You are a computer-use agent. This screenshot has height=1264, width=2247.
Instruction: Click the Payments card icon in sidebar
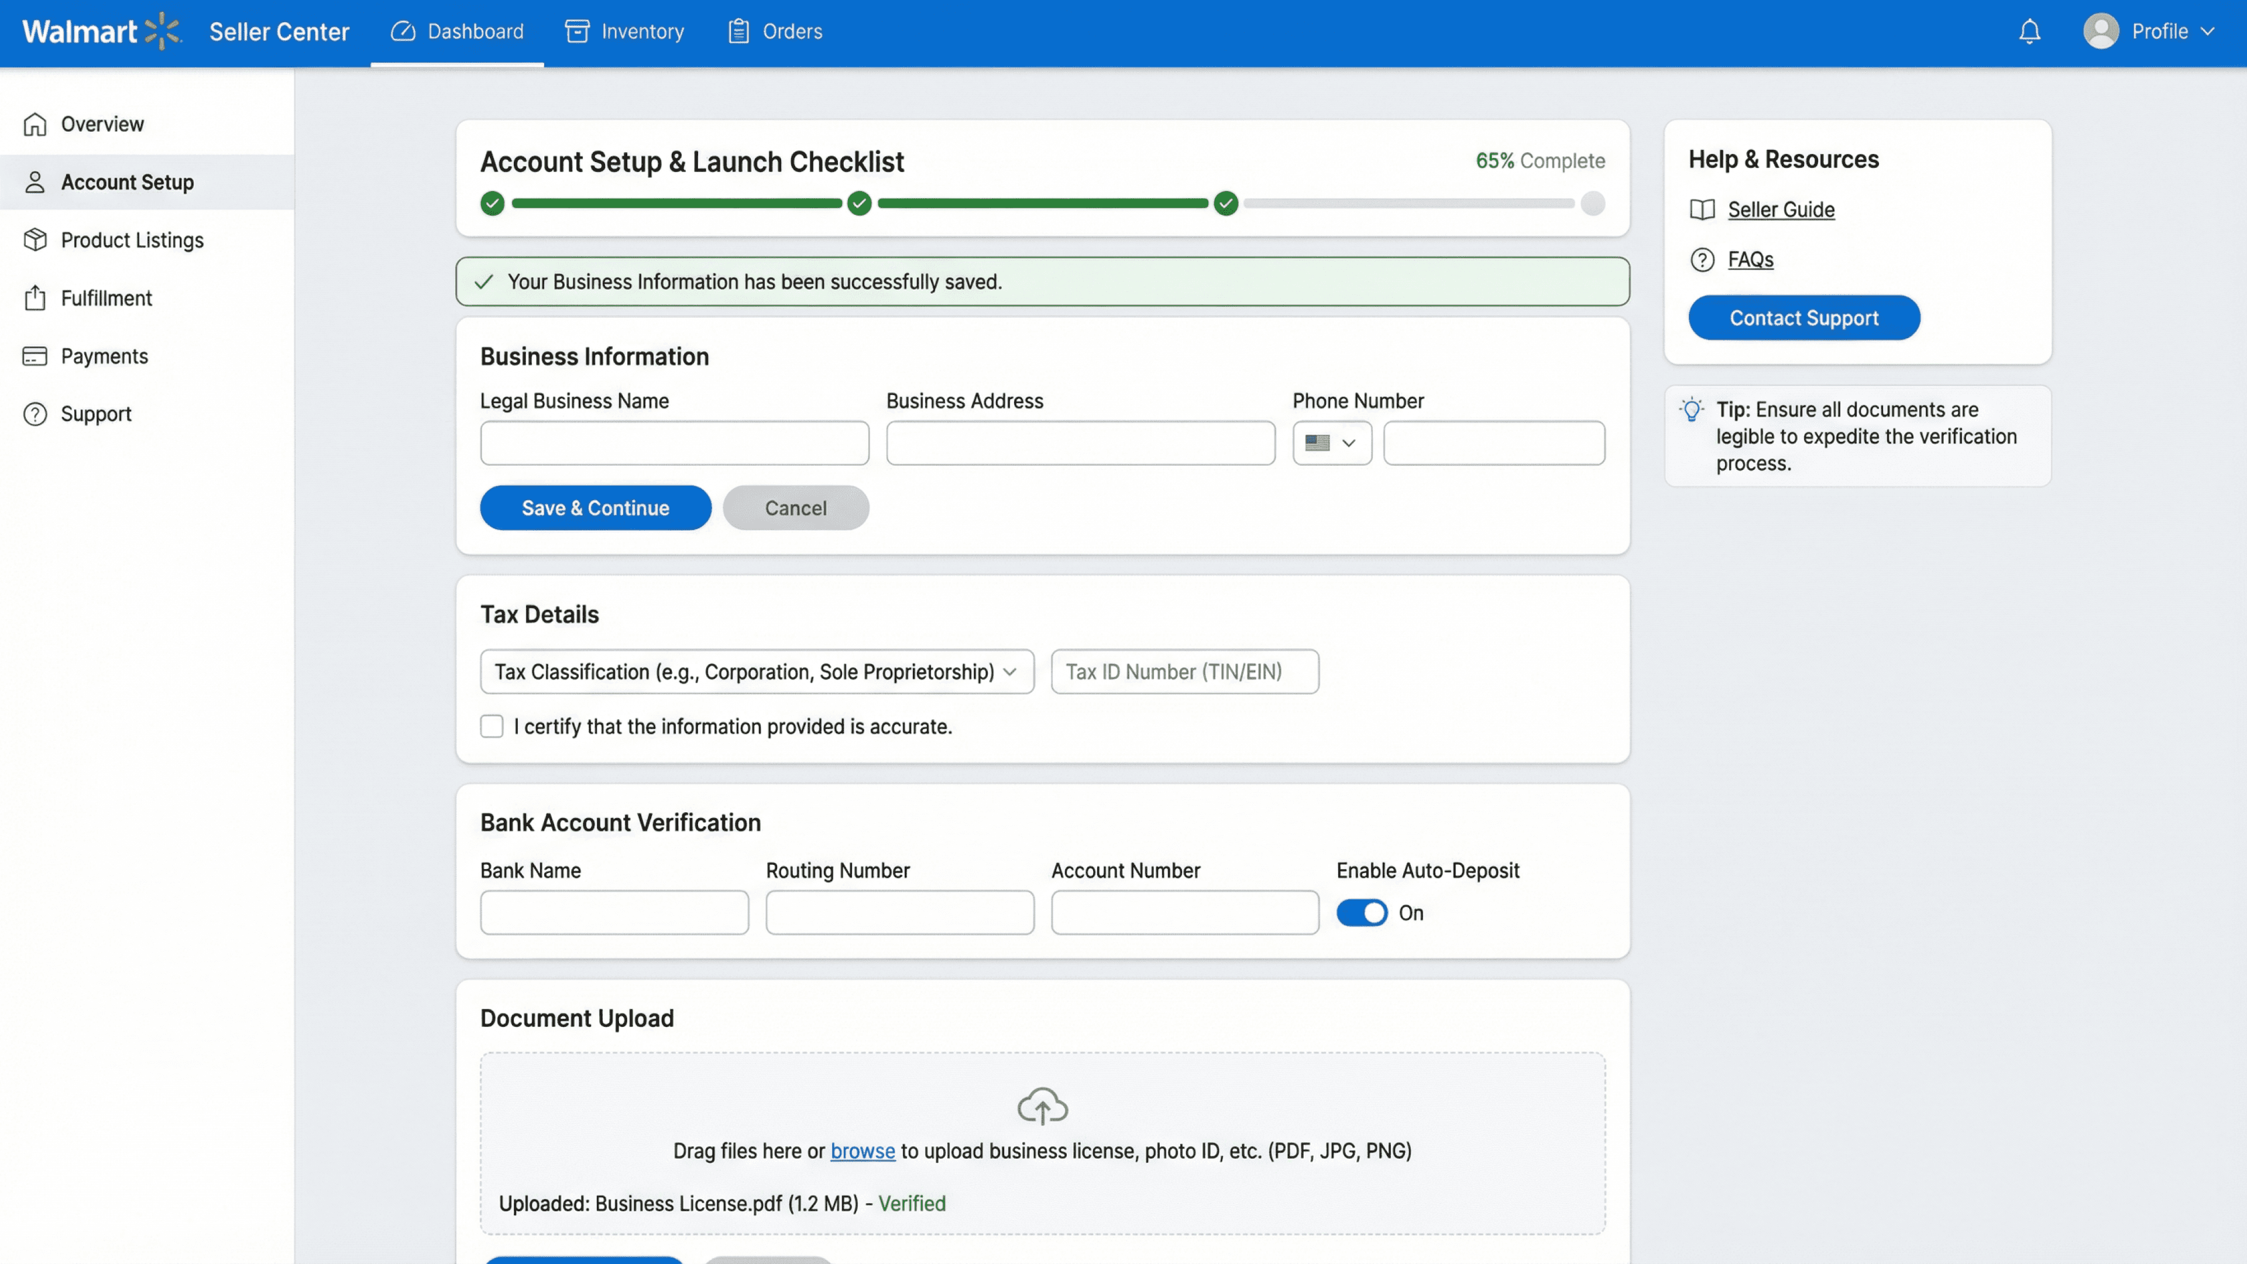pyautogui.click(x=35, y=356)
